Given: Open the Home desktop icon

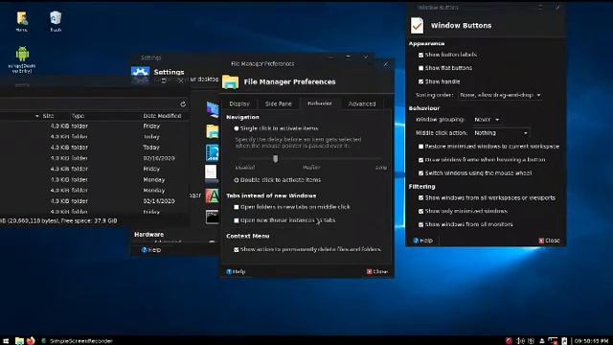Looking at the screenshot, I should coord(22,21).
